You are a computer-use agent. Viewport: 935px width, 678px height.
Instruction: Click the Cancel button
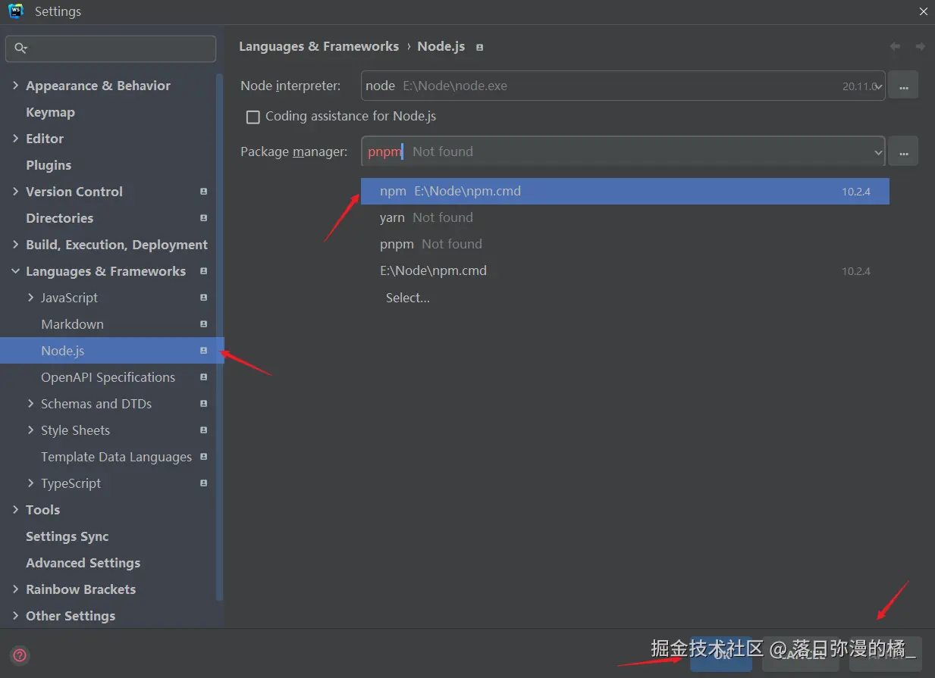(801, 654)
